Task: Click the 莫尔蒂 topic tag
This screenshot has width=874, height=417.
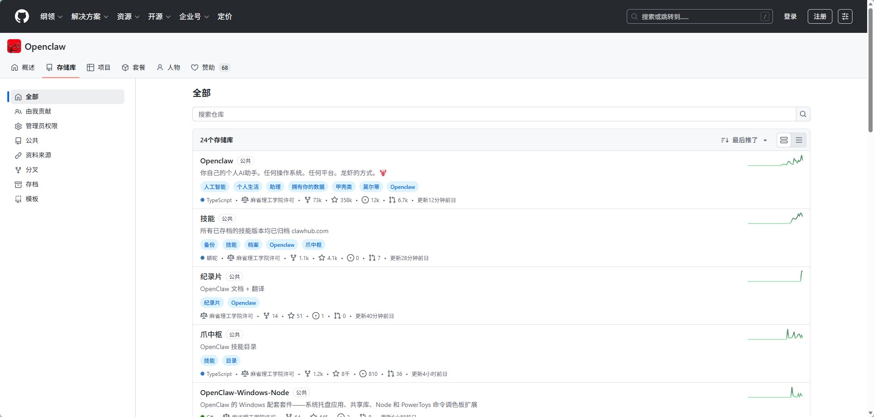Action: pyautogui.click(x=371, y=187)
